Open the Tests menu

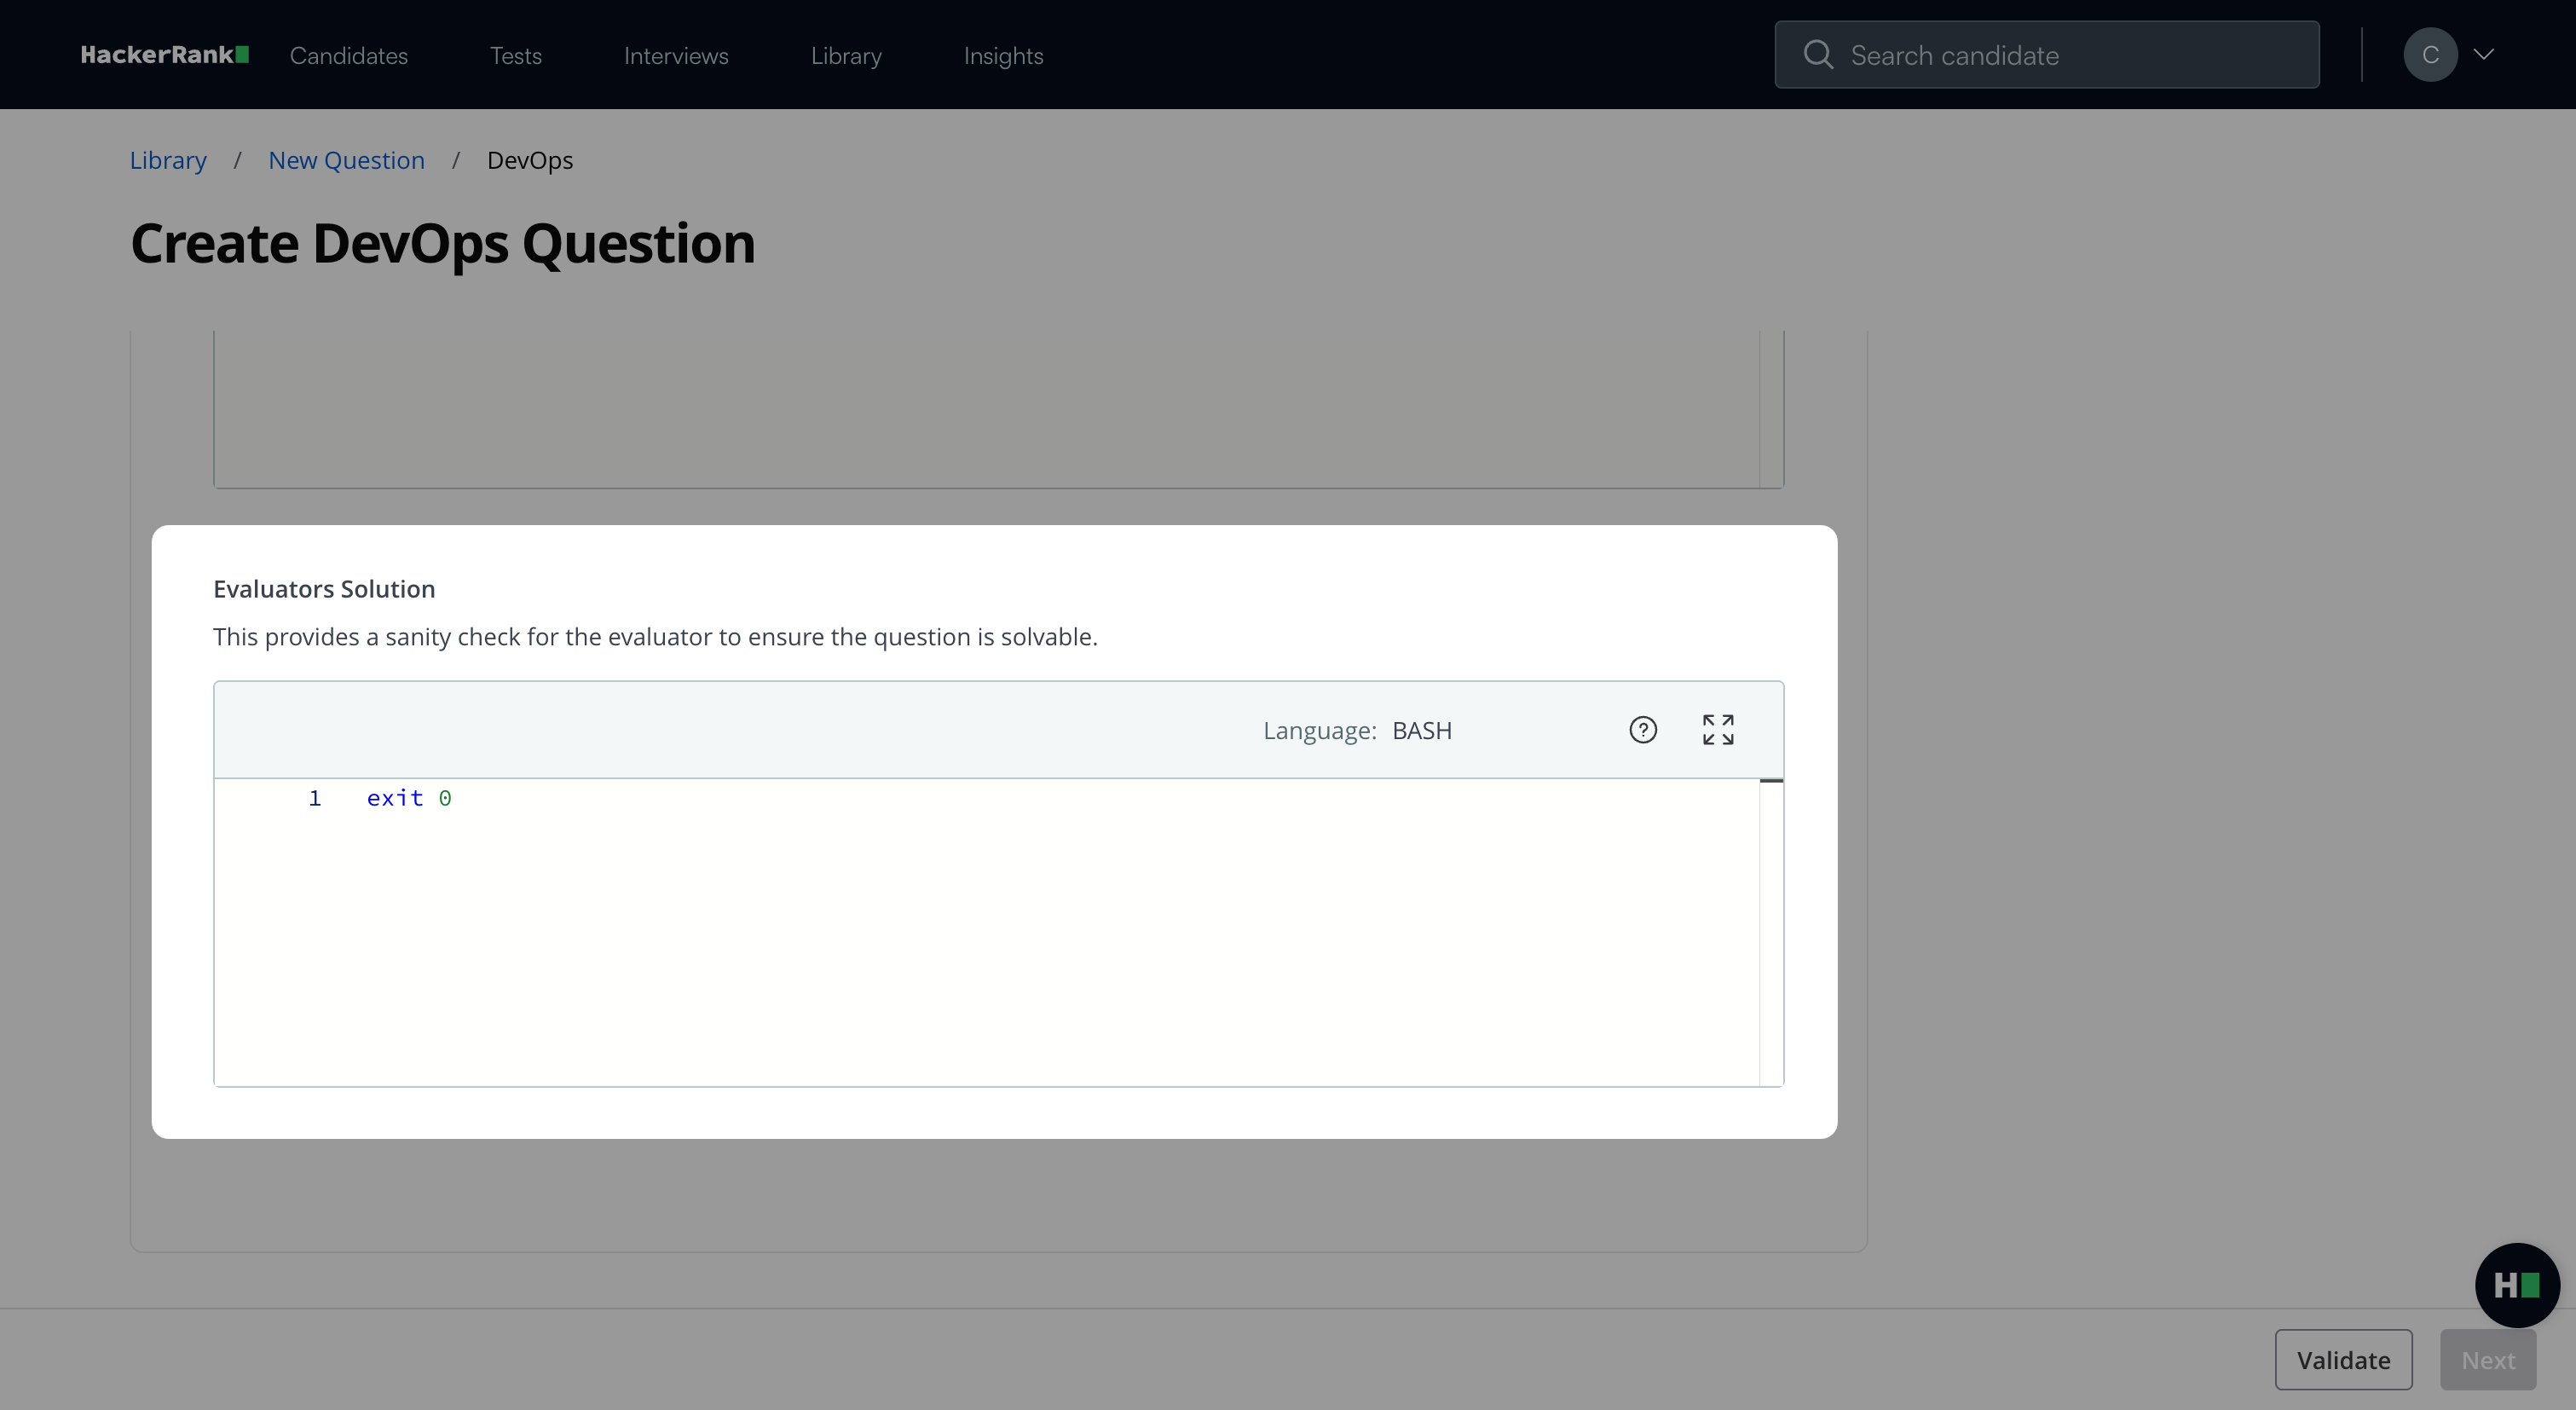[x=515, y=56]
